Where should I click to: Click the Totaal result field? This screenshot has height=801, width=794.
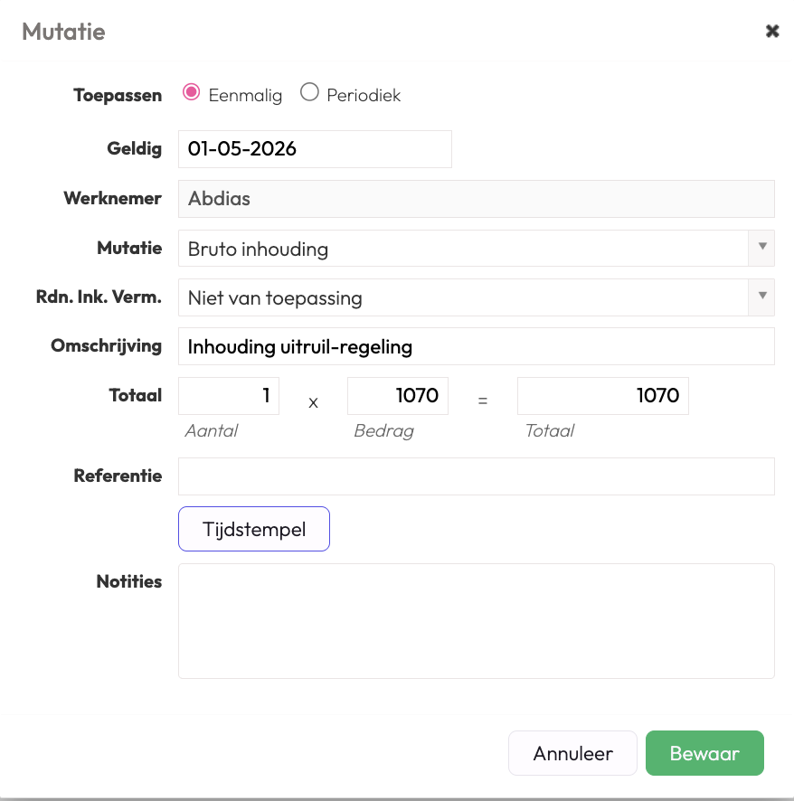click(x=603, y=396)
